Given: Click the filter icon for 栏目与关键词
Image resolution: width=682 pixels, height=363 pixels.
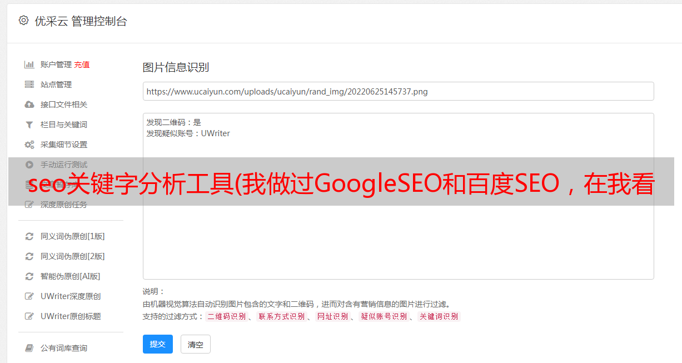Looking at the screenshot, I should pos(29,125).
